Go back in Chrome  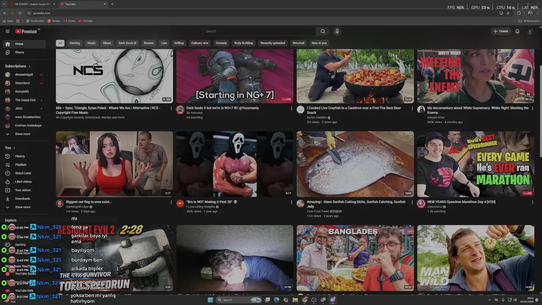point(5,13)
